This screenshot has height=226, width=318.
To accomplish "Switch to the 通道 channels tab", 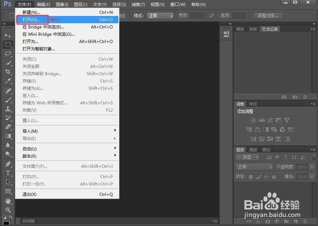I will (253, 149).
